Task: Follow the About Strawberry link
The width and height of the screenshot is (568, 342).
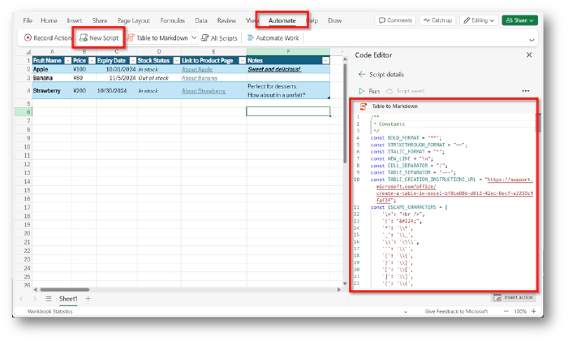Action: [203, 91]
